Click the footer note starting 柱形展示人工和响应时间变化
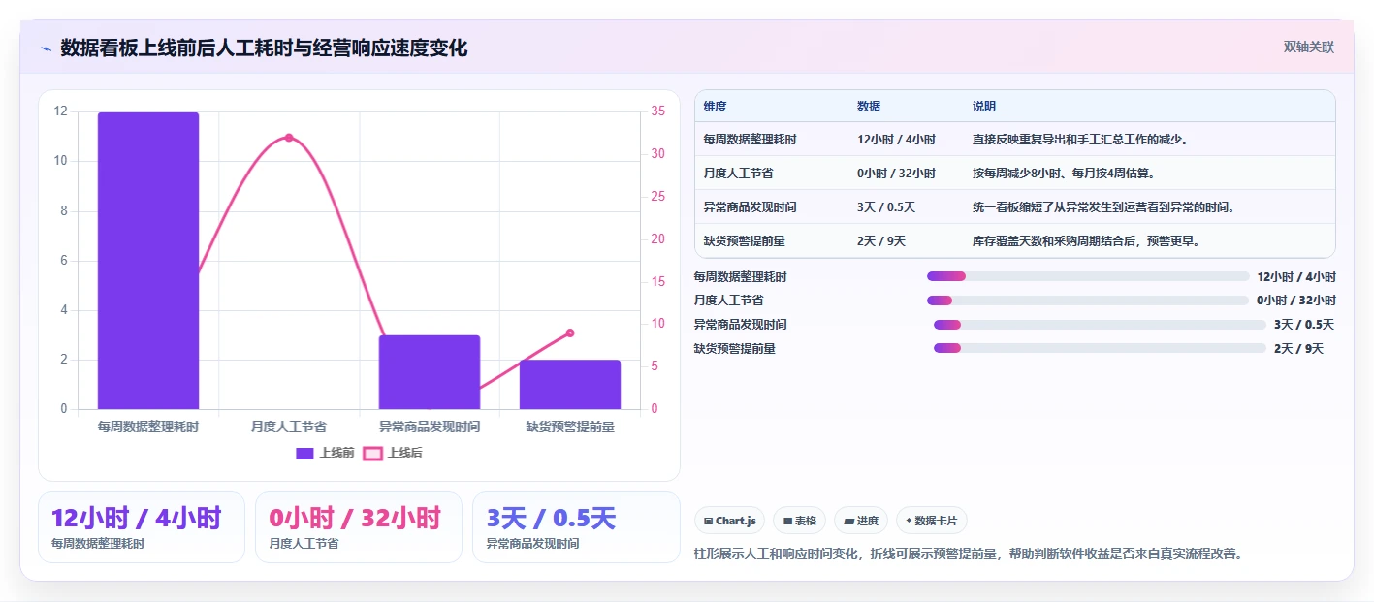The height and width of the screenshot is (602, 1374). tap(969, 554)
